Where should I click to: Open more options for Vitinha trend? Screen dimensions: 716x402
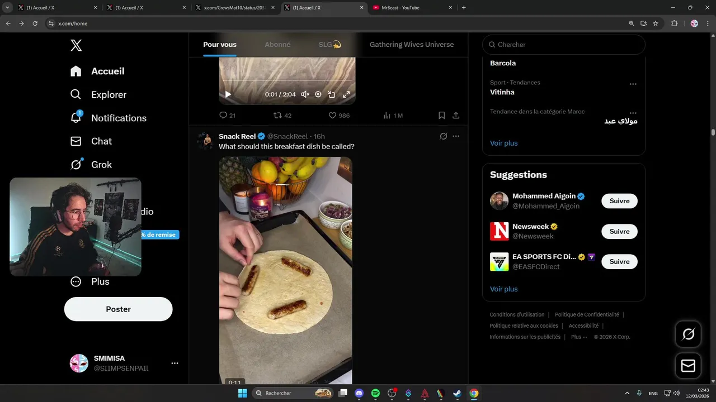click(633, 84)
